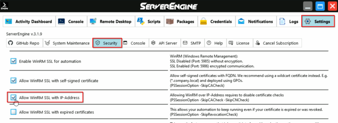Click the Console terminal icon in main tabs
Viewport: 338px width, 123px height.
tap(62, 21)
